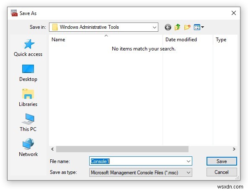Image resolution: width=248 pixels, height=191 pixels.
Task: Open the View Menu options
Action: [199, 27]
